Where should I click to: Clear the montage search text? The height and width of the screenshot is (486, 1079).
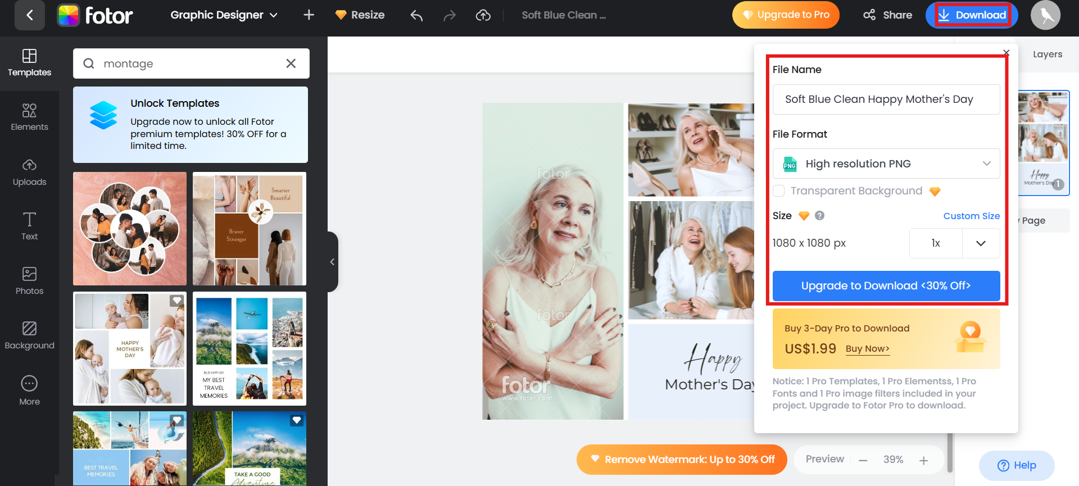tap(291, 63)
